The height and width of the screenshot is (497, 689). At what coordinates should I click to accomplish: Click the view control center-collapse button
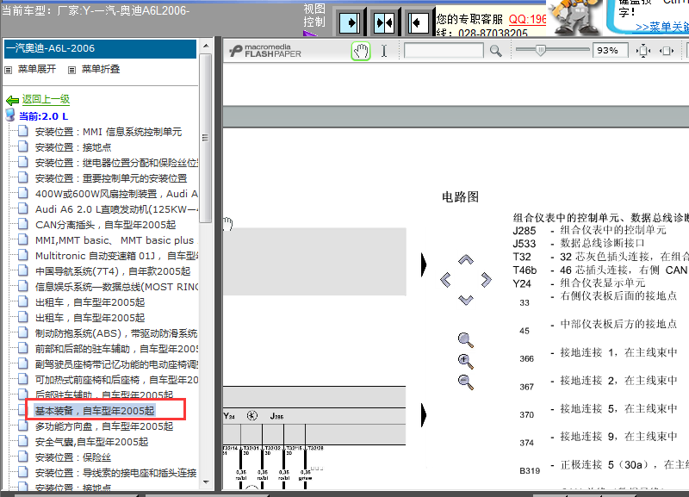tap(383, 22)
